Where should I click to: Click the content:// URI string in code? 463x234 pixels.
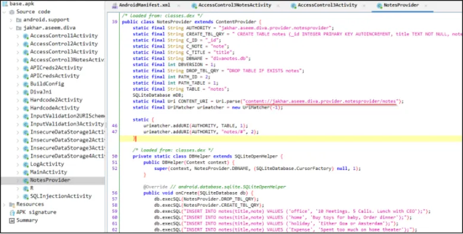tap(321, 101)
